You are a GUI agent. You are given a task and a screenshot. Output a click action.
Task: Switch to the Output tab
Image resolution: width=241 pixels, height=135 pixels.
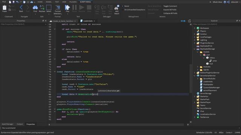point(20,124)
